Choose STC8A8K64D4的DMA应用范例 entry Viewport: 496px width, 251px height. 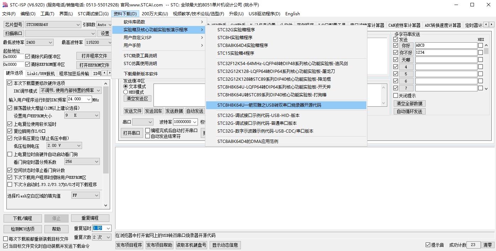(x=286, y=141)
